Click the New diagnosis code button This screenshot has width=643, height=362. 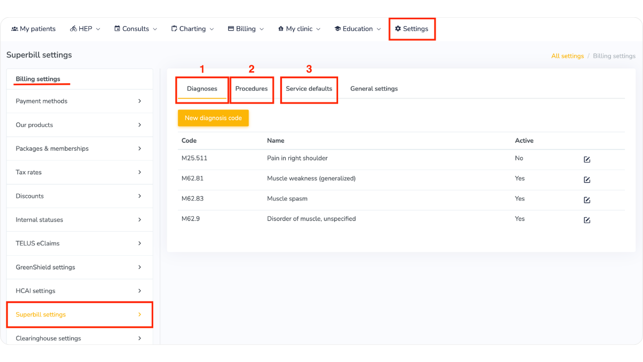coord(213,118)
